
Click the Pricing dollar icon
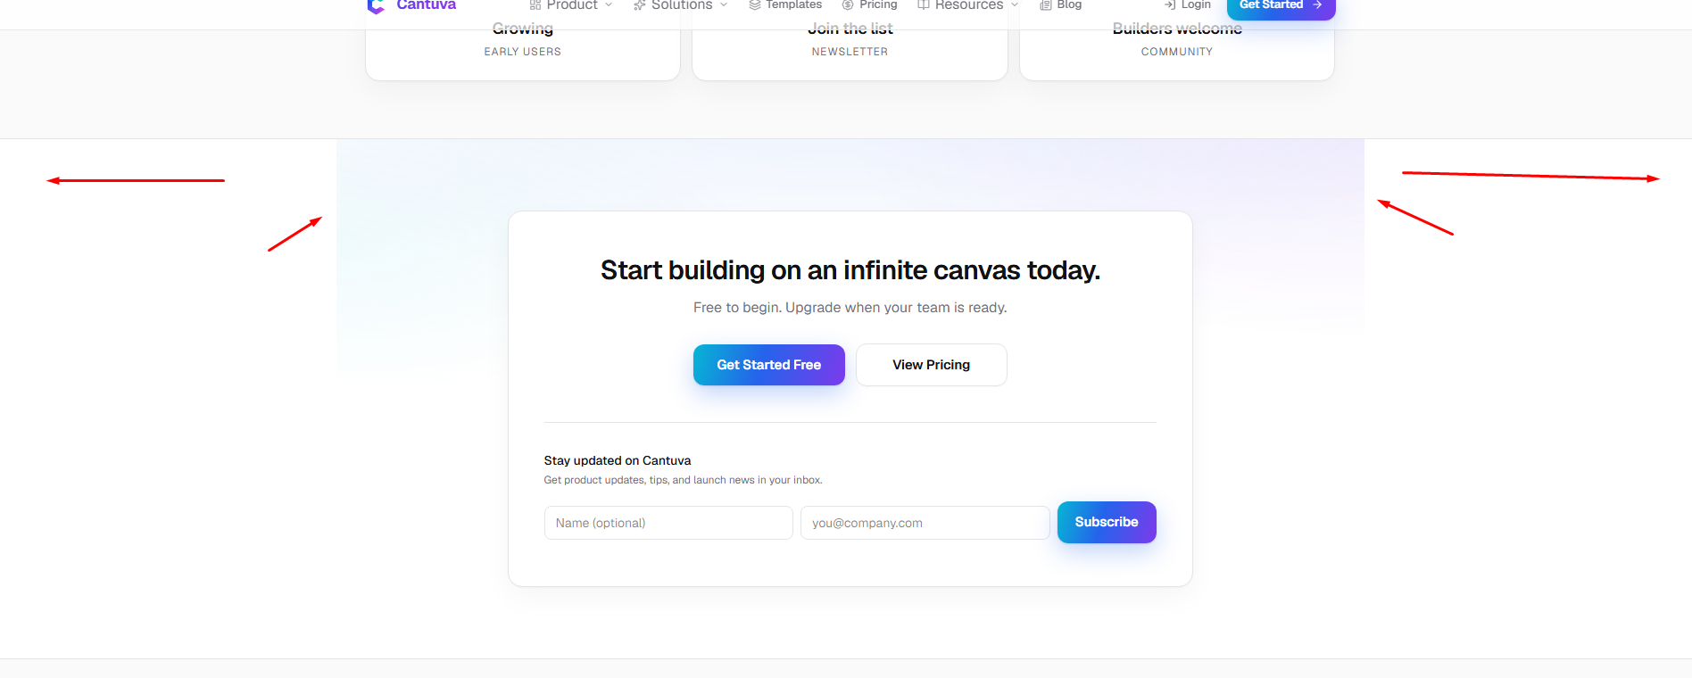pyautogui.click(x=848, y=5)
